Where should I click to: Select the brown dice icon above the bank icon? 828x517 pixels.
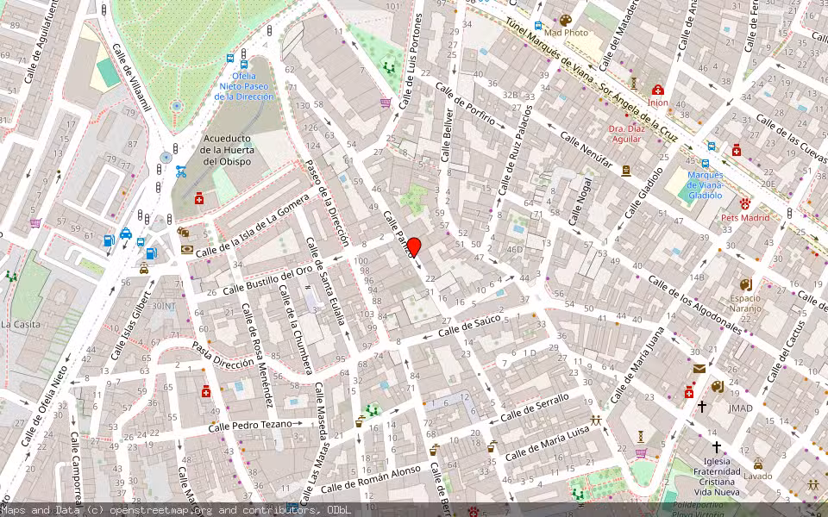tap(183, 232)
